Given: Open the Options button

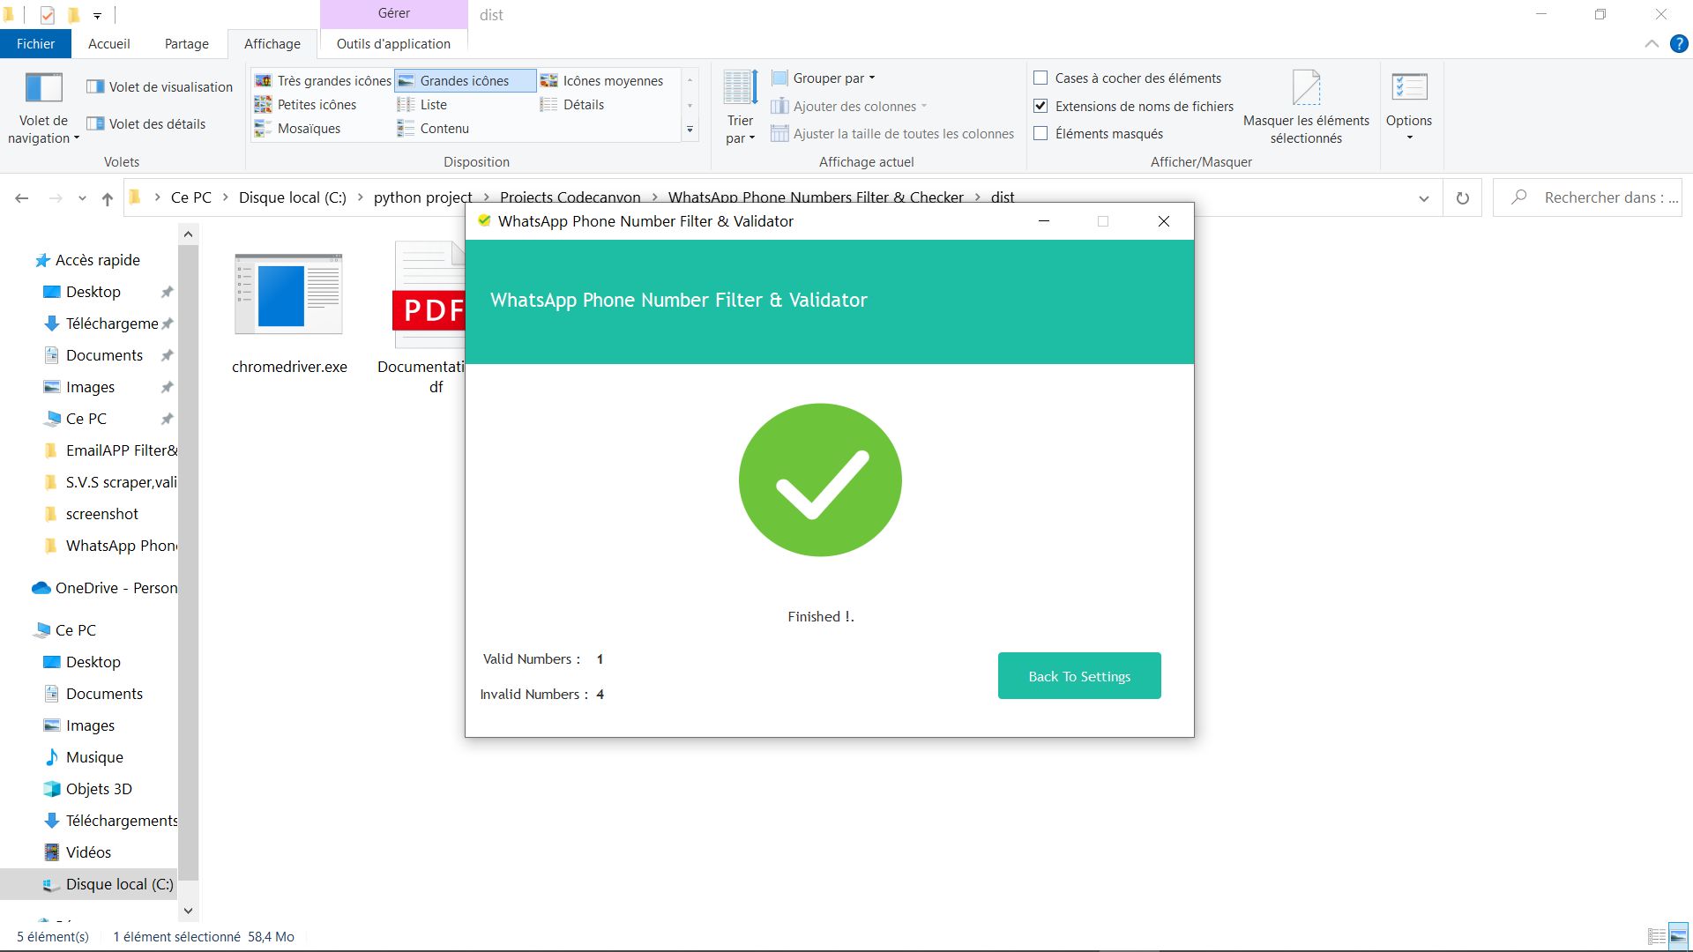Looking at the screenshot, I should tap(1409, 108).
